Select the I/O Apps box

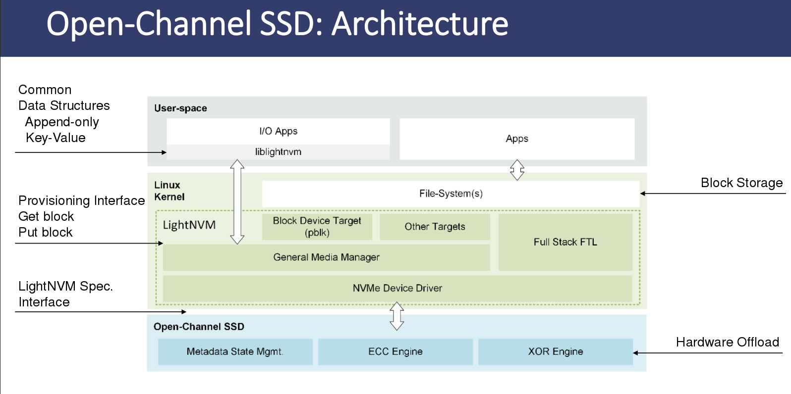pyautogui.click(x=279, y=131)
